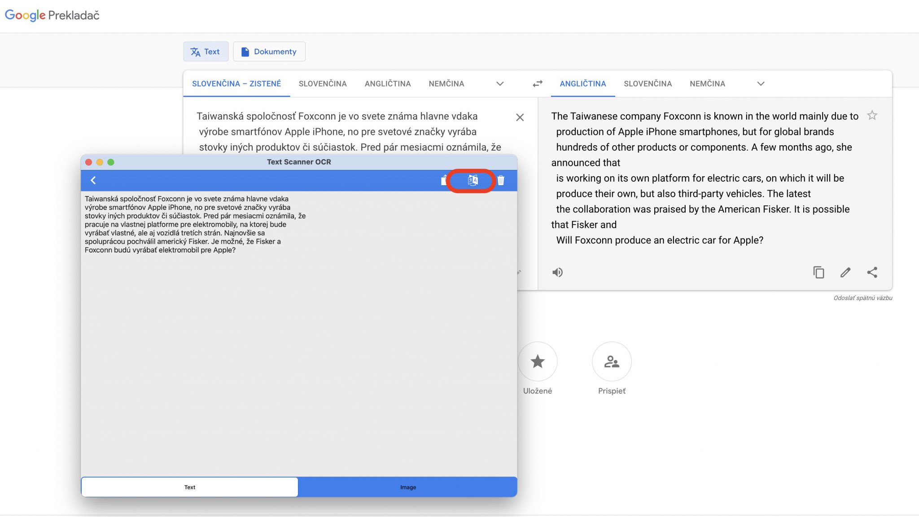Go back using the arrow in Text Scanner OCR
The image size is (919, 517).
click(x=93, y=180)
